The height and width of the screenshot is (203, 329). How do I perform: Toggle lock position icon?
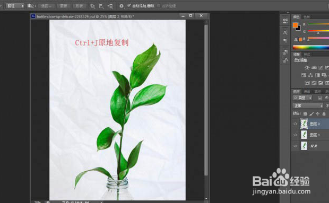point(318,114)
